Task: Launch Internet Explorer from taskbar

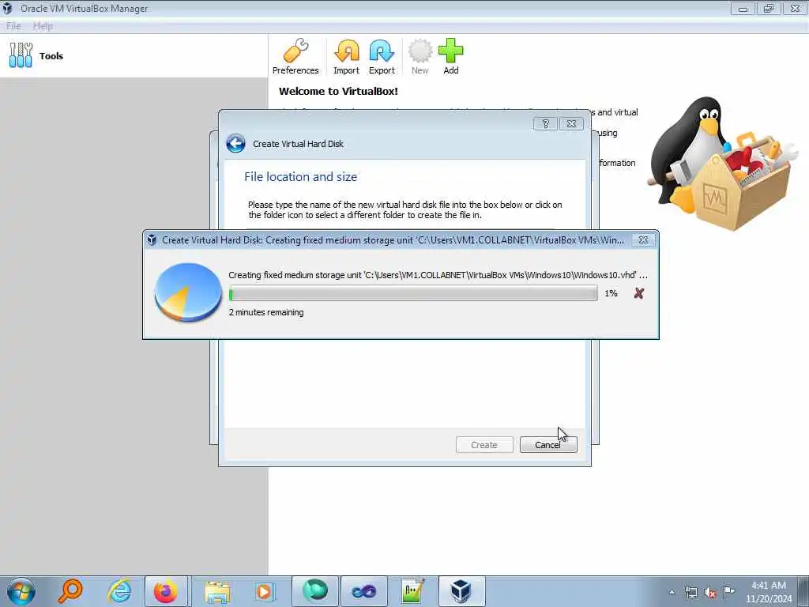Action: [x=120, y=591]
